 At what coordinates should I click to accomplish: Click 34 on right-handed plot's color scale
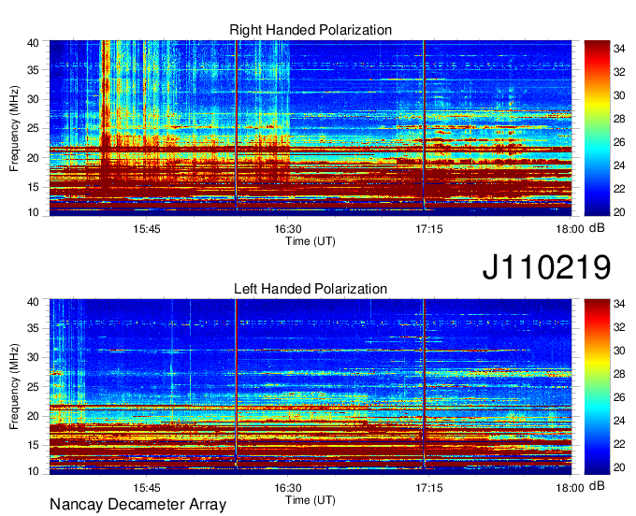(x=619, y=49)
